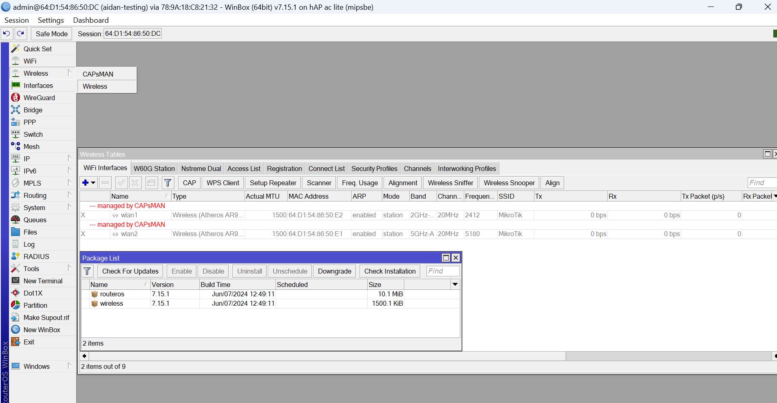Open RADIUS in the sidebar
This screenshot has height=403, width=777.
(x=42, y=256)
